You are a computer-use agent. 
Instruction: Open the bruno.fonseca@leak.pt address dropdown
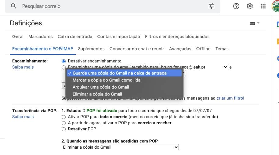pos(194,67)
